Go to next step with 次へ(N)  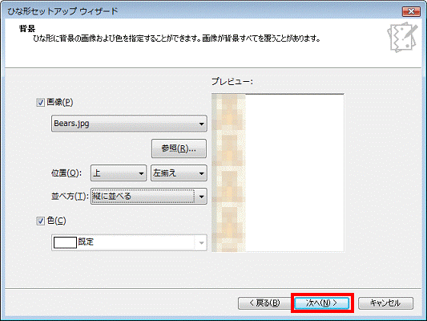pyautogui.click(x=322, y=303)
